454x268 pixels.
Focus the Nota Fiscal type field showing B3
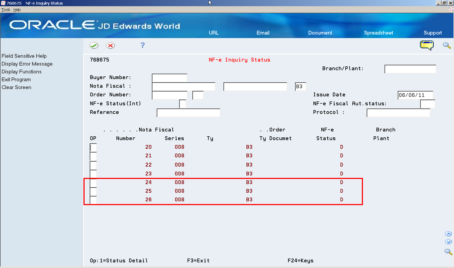(301, 87)
